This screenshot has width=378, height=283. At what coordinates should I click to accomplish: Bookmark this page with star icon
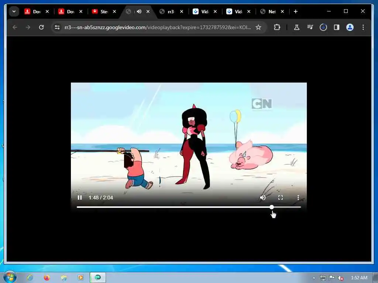coord(258,27)
